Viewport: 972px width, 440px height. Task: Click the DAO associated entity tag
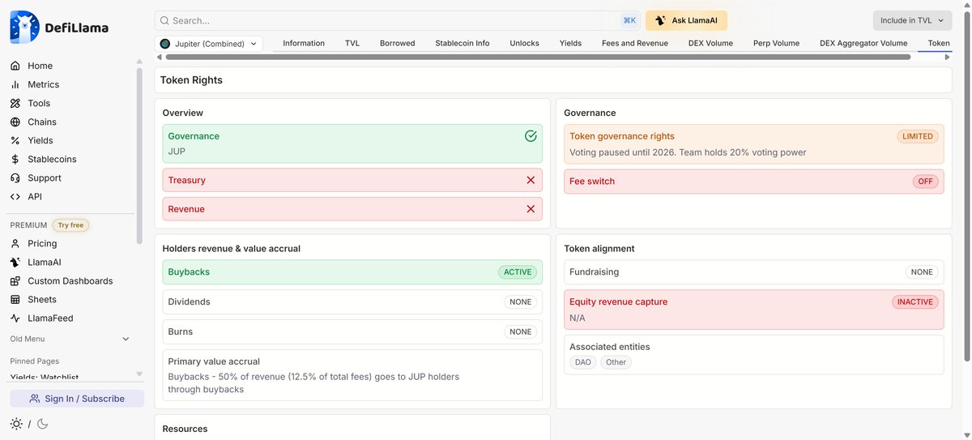[583, 362]
